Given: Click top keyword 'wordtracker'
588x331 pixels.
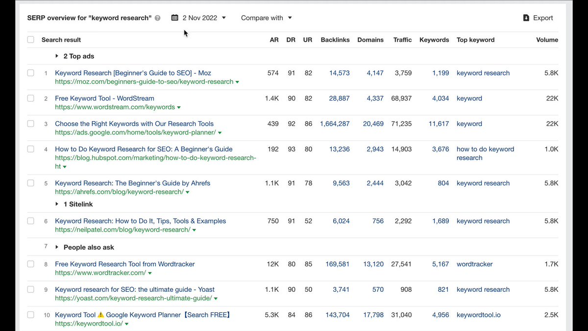Looking at the screenshot, I should point(475,264).
